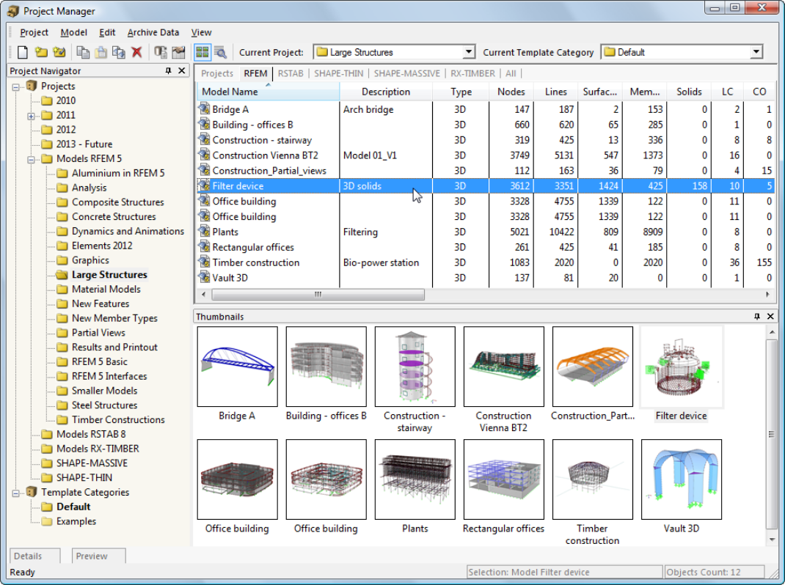Click the handshake table icon in toolbar
The width and height of the screenshot is (785, 585).
click(x=178, y=52)
